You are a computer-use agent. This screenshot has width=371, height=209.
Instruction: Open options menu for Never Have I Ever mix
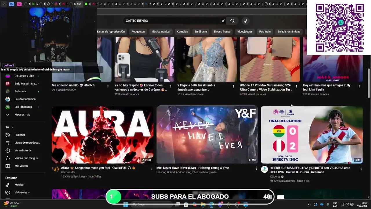256,168
